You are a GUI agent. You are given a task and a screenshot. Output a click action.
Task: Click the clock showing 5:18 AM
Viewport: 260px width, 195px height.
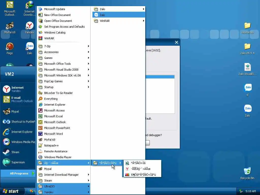point(251,191)
